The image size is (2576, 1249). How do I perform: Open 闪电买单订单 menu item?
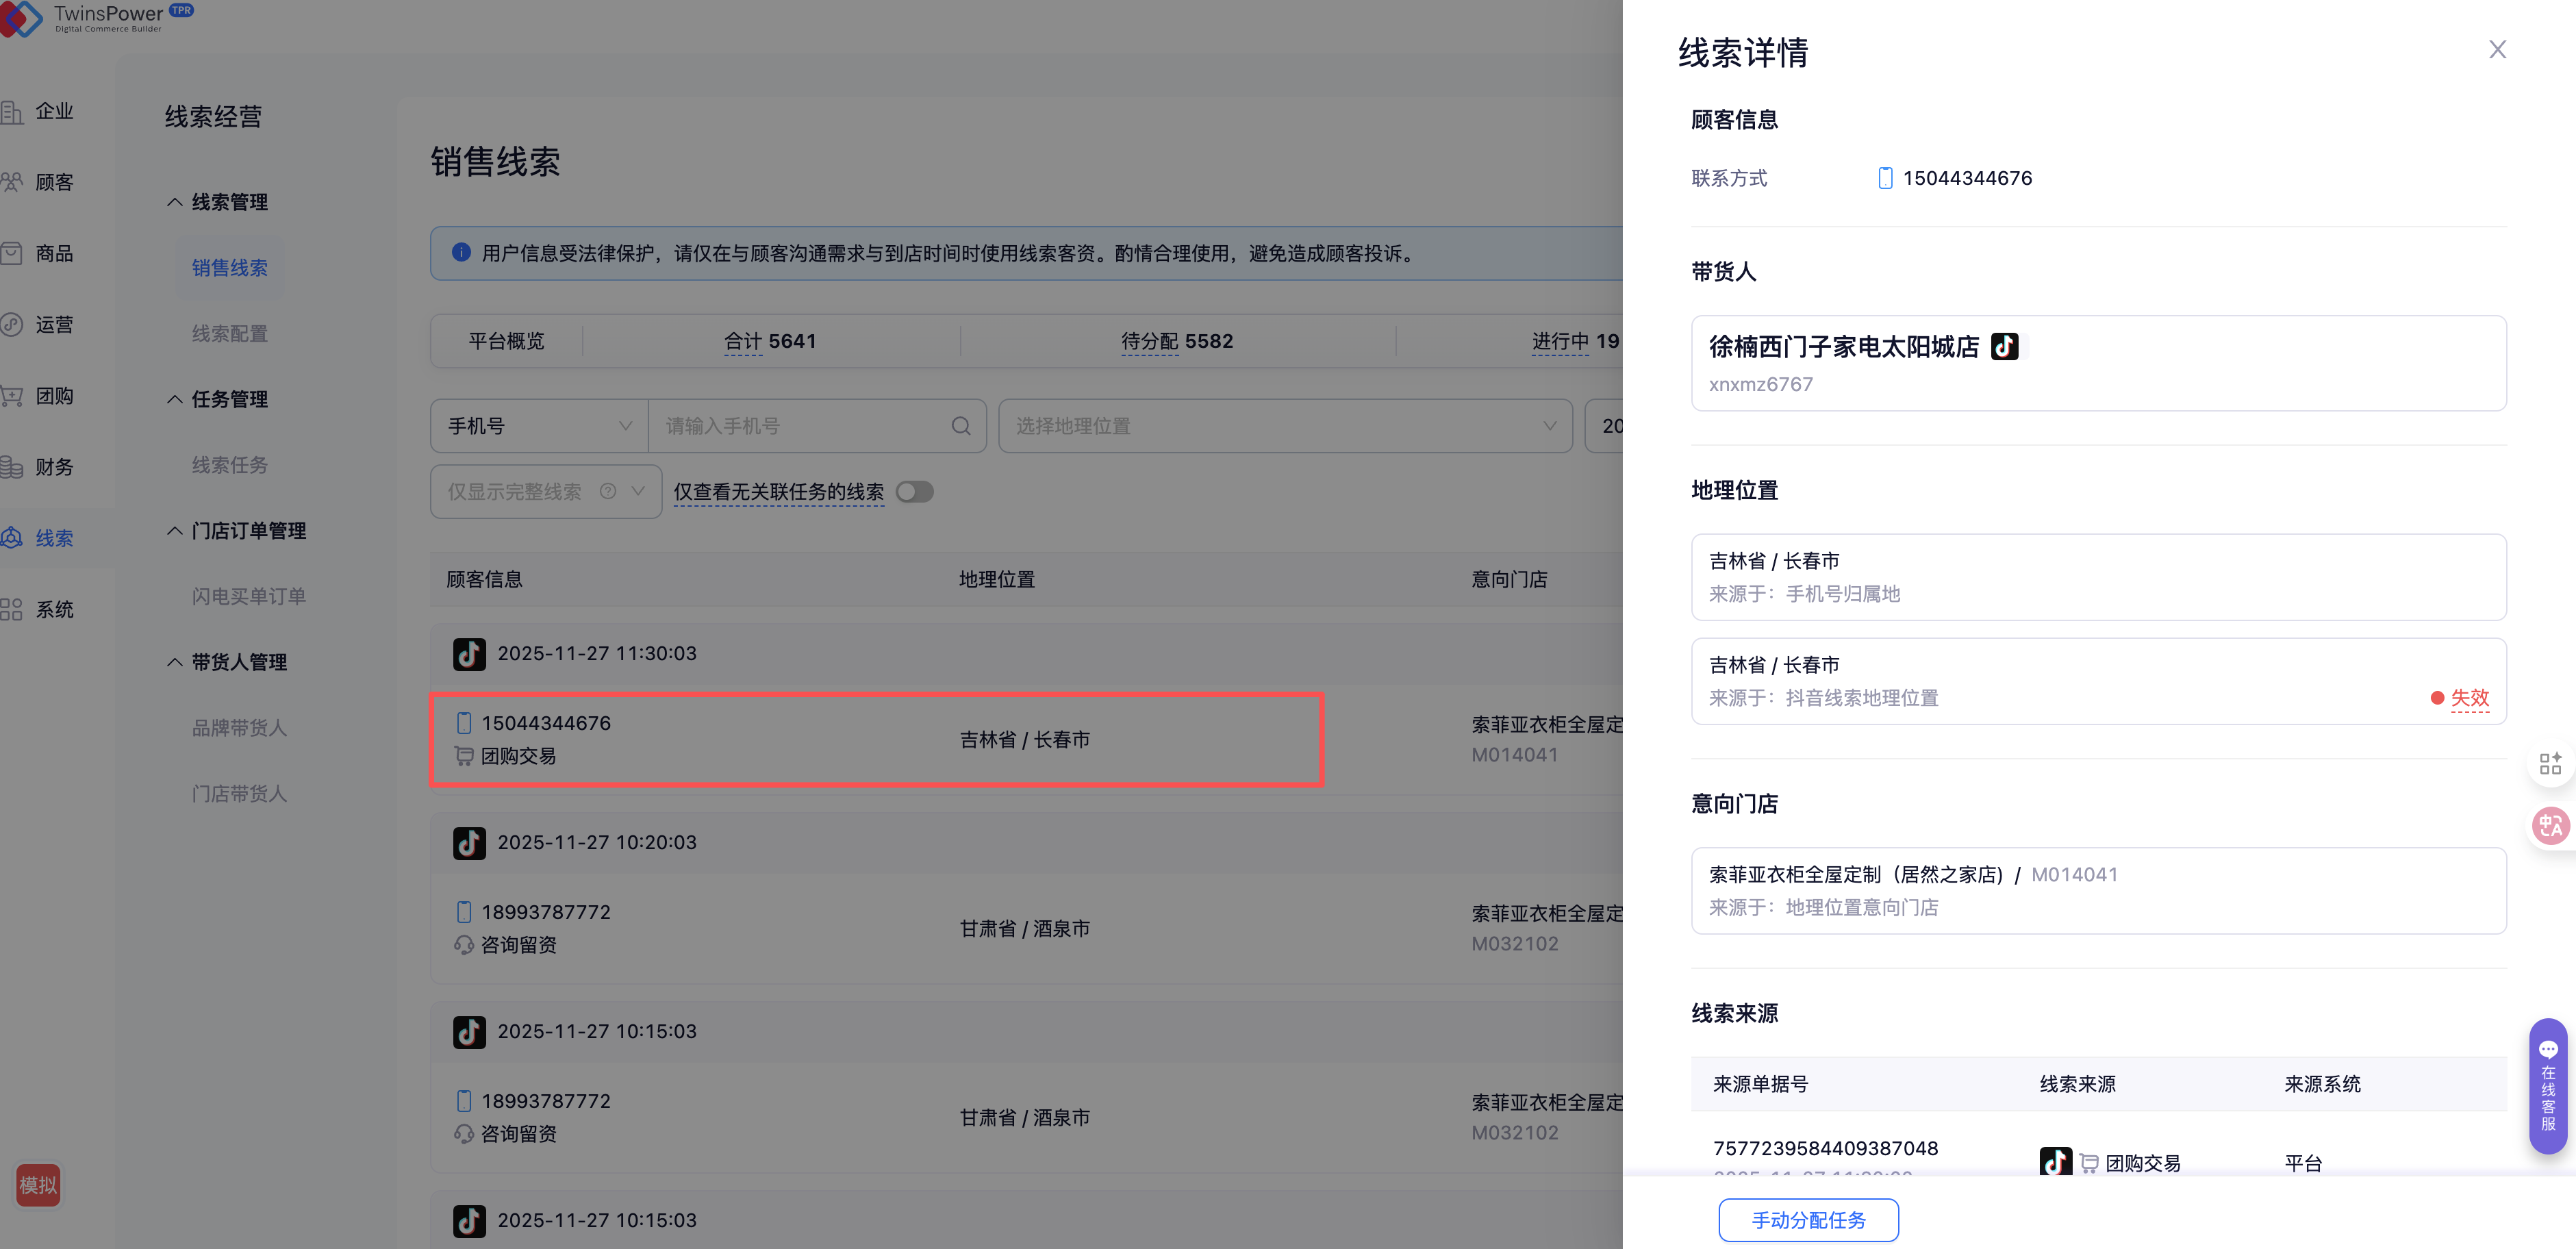[248, 596]
